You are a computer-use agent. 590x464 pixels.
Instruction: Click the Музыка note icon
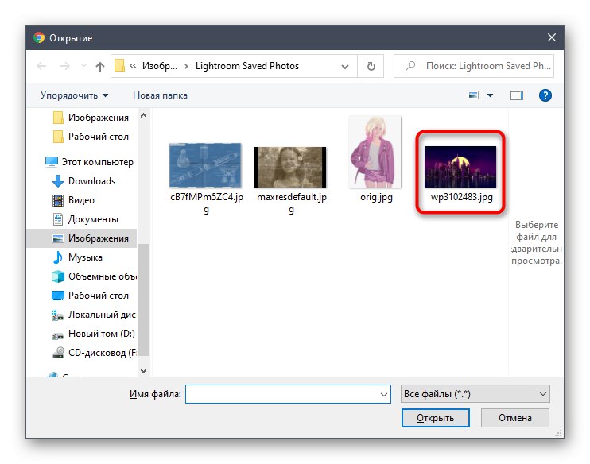[x=57, y=257]
